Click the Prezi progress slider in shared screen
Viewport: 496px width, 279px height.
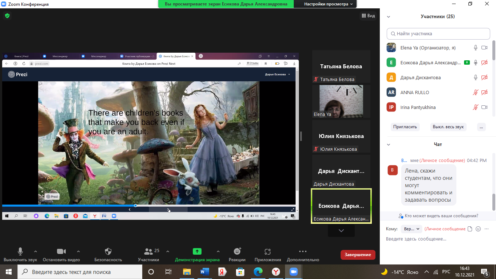coord(135,206)
